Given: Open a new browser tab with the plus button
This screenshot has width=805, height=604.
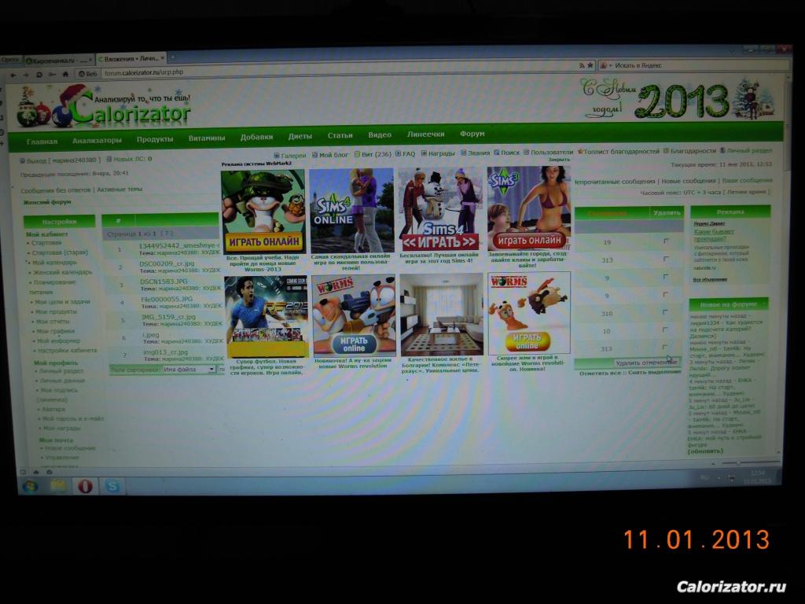Looking at the screenshot, I should (173, 57).
